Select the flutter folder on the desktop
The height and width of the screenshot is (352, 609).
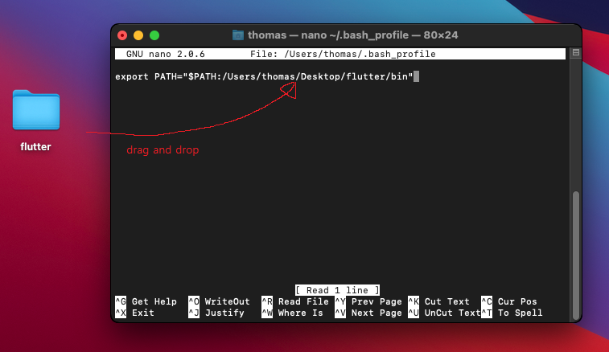[x=36, y=110]
